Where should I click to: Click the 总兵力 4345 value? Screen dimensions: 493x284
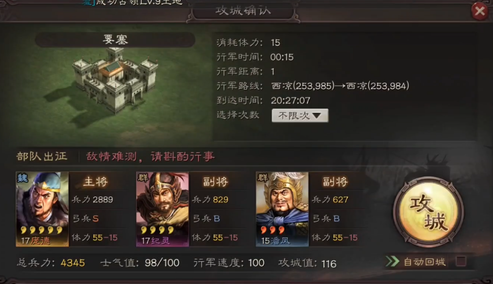point(73,263)
